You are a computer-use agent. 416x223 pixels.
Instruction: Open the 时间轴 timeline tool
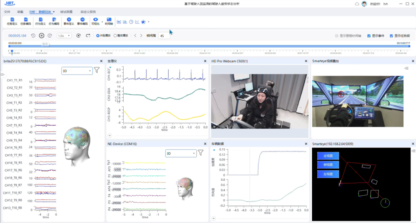tap(109, 21)
